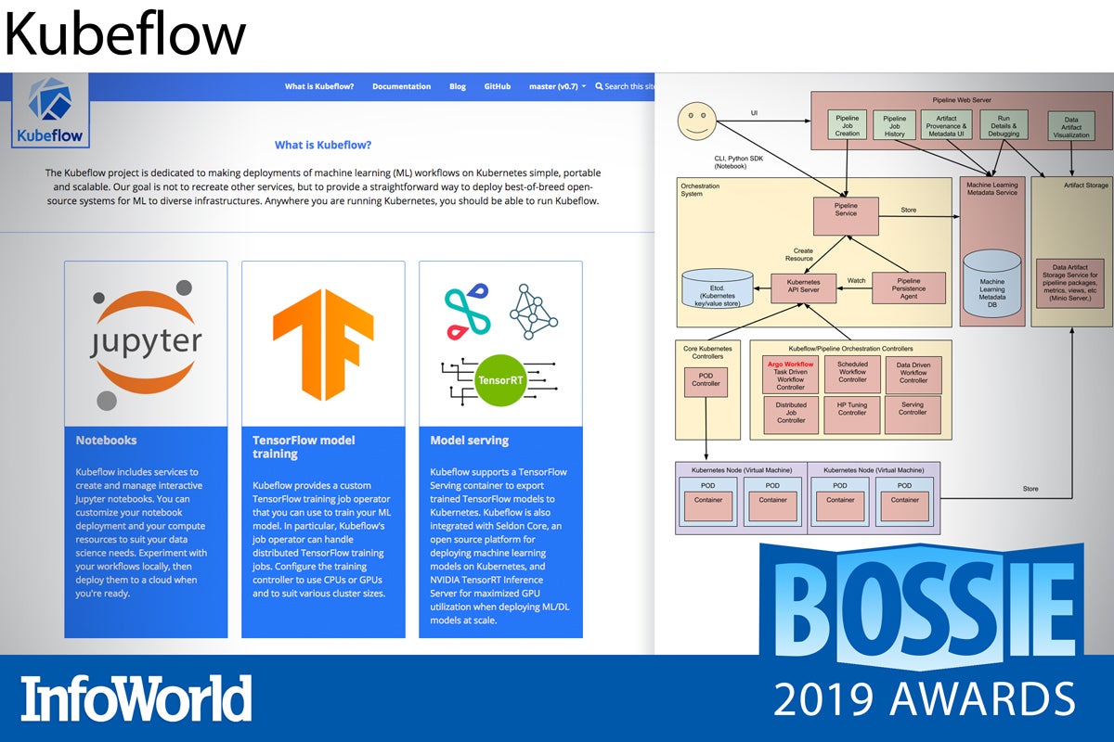Image resolution: width=1114 pixels, height=742 pixels.
Task: Click the Etcd key/value store cylinder
Action: [x=716, y=288]
